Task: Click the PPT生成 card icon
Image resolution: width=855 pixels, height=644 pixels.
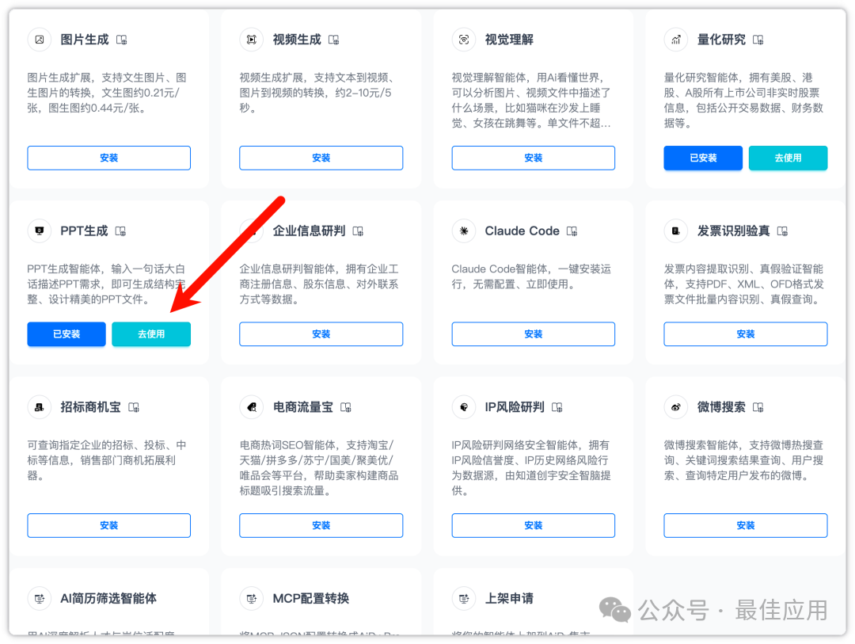Action: (40, 231)
